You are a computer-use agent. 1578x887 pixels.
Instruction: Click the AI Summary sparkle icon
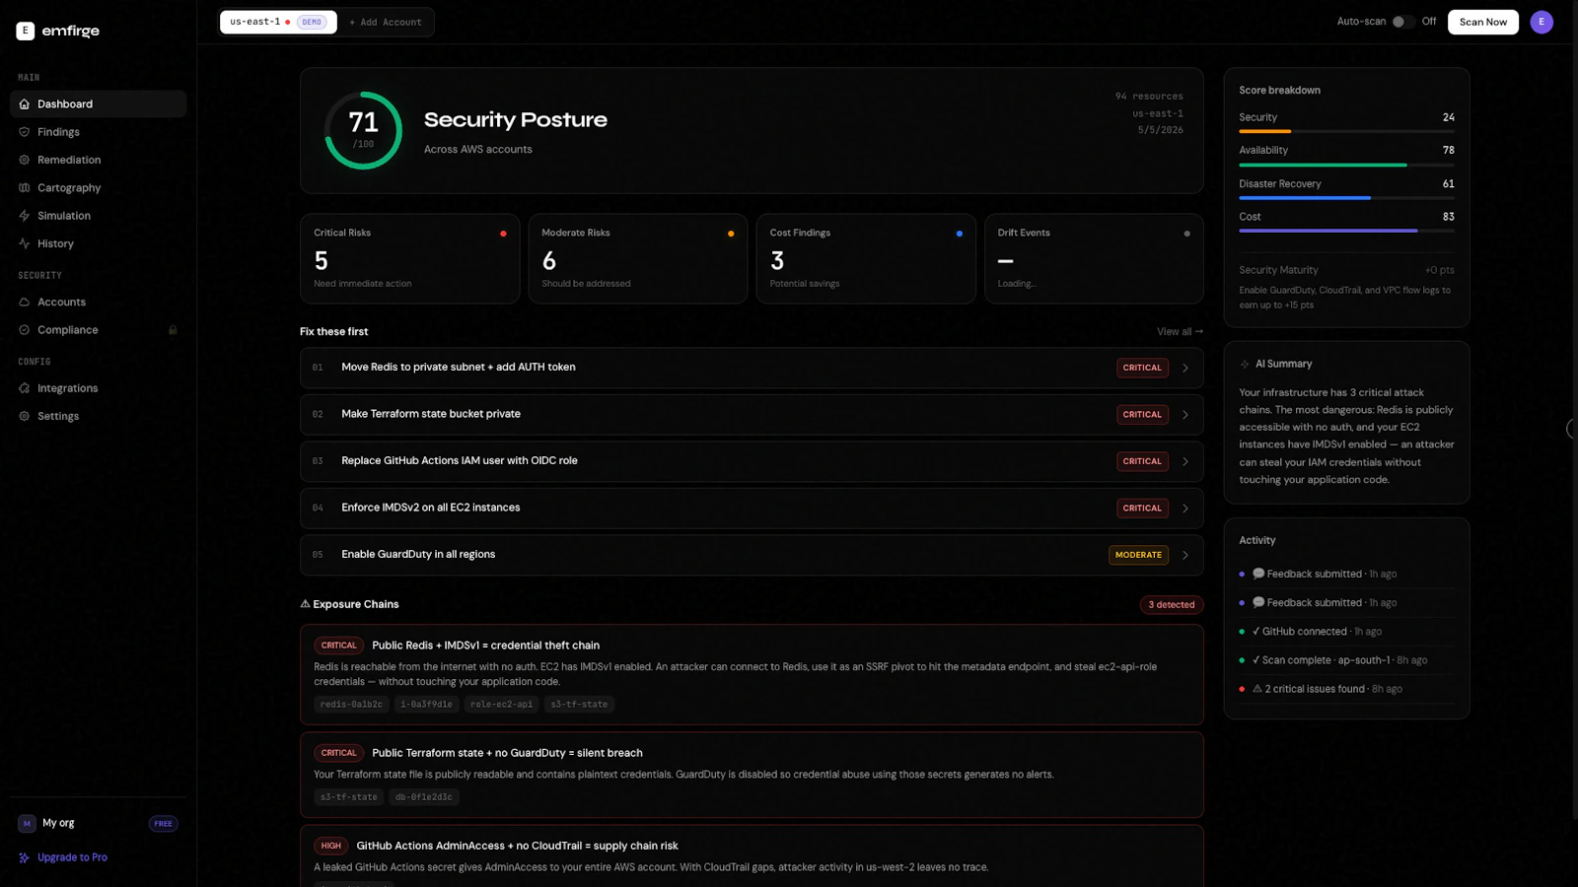1245,364
